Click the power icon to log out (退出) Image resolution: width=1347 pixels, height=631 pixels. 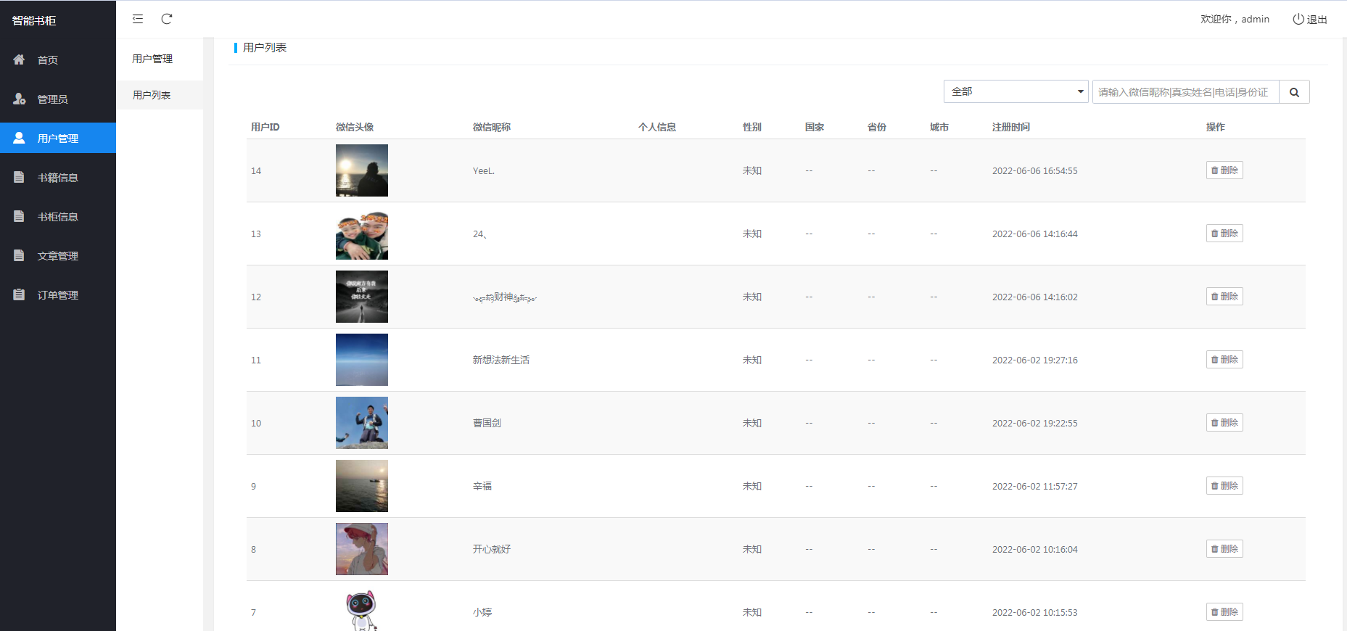[x=1298, y=19]
